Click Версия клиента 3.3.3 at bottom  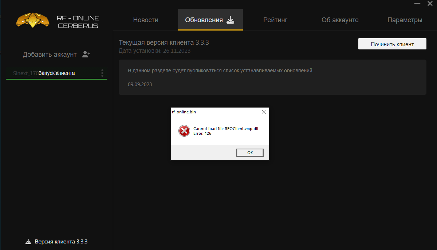coord(61,241)
